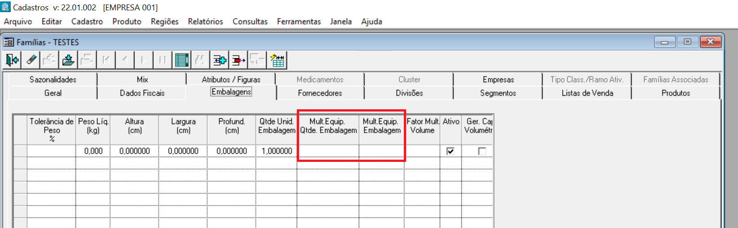Open the Arquivo menu
The image size is (738, 228).
coord(18,22)
